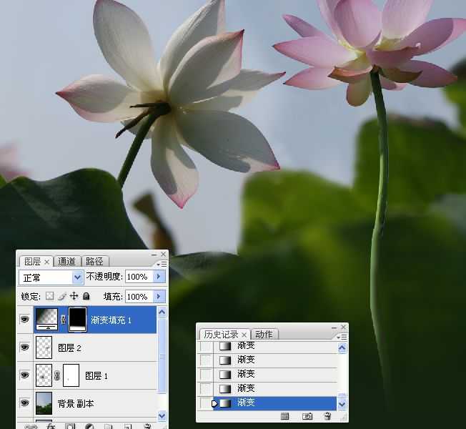
Task: Minimize the History panel
Action: pyautogui.click(x=334, y=327)
